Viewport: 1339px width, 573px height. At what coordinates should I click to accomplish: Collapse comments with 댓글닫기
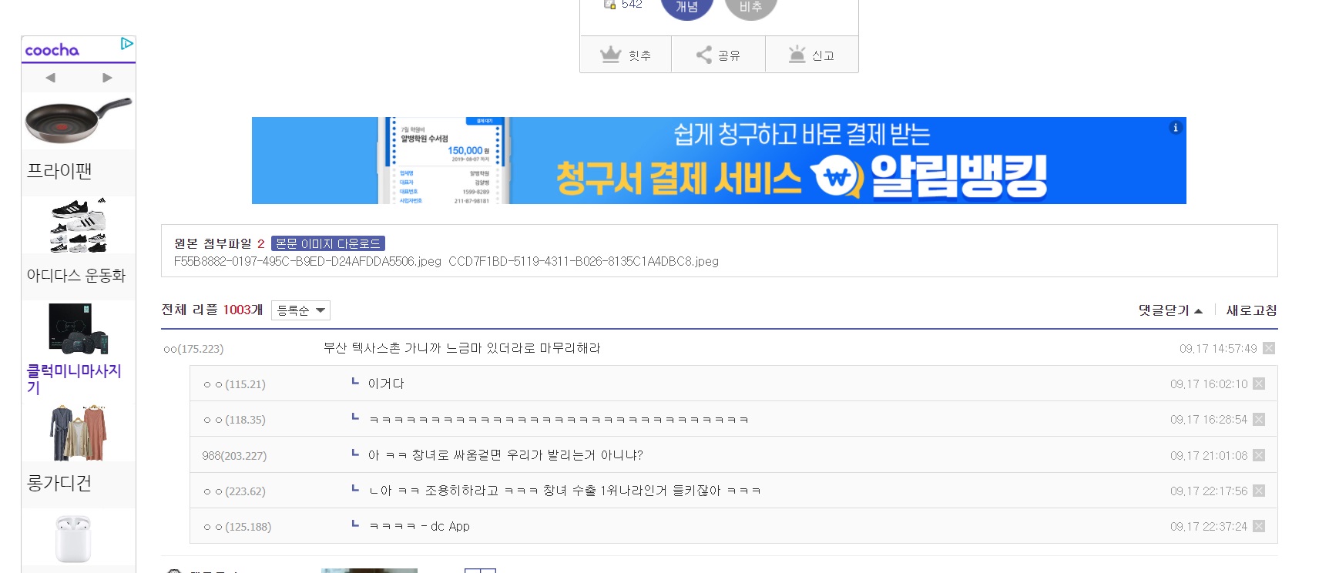click(x=1170, y=310)
